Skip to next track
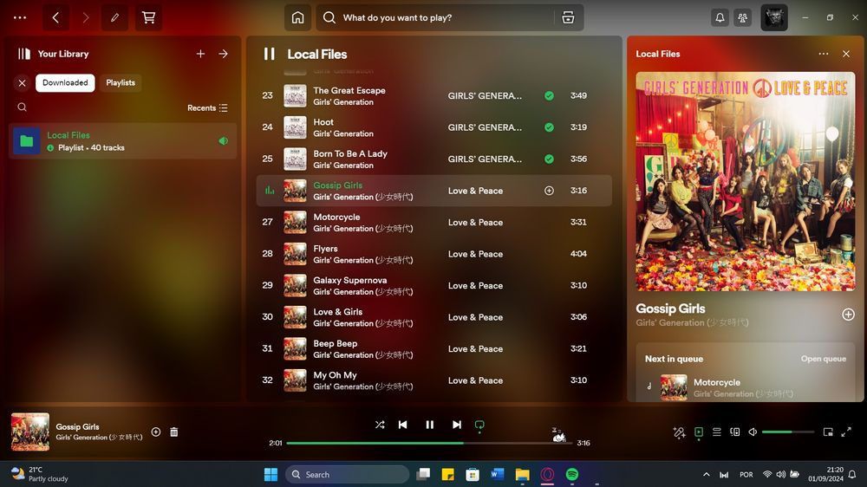Image resolution: width=867 pixels, height=487 pixels. pos(457,425)
